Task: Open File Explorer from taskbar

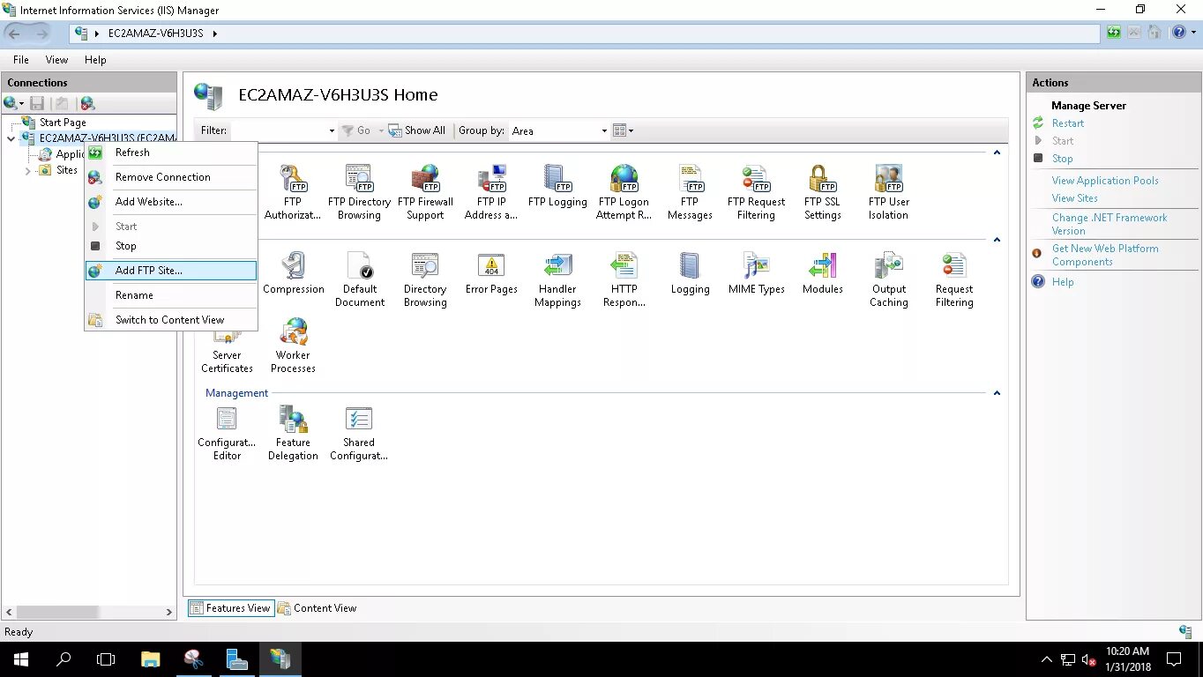Action: [150, 659]
